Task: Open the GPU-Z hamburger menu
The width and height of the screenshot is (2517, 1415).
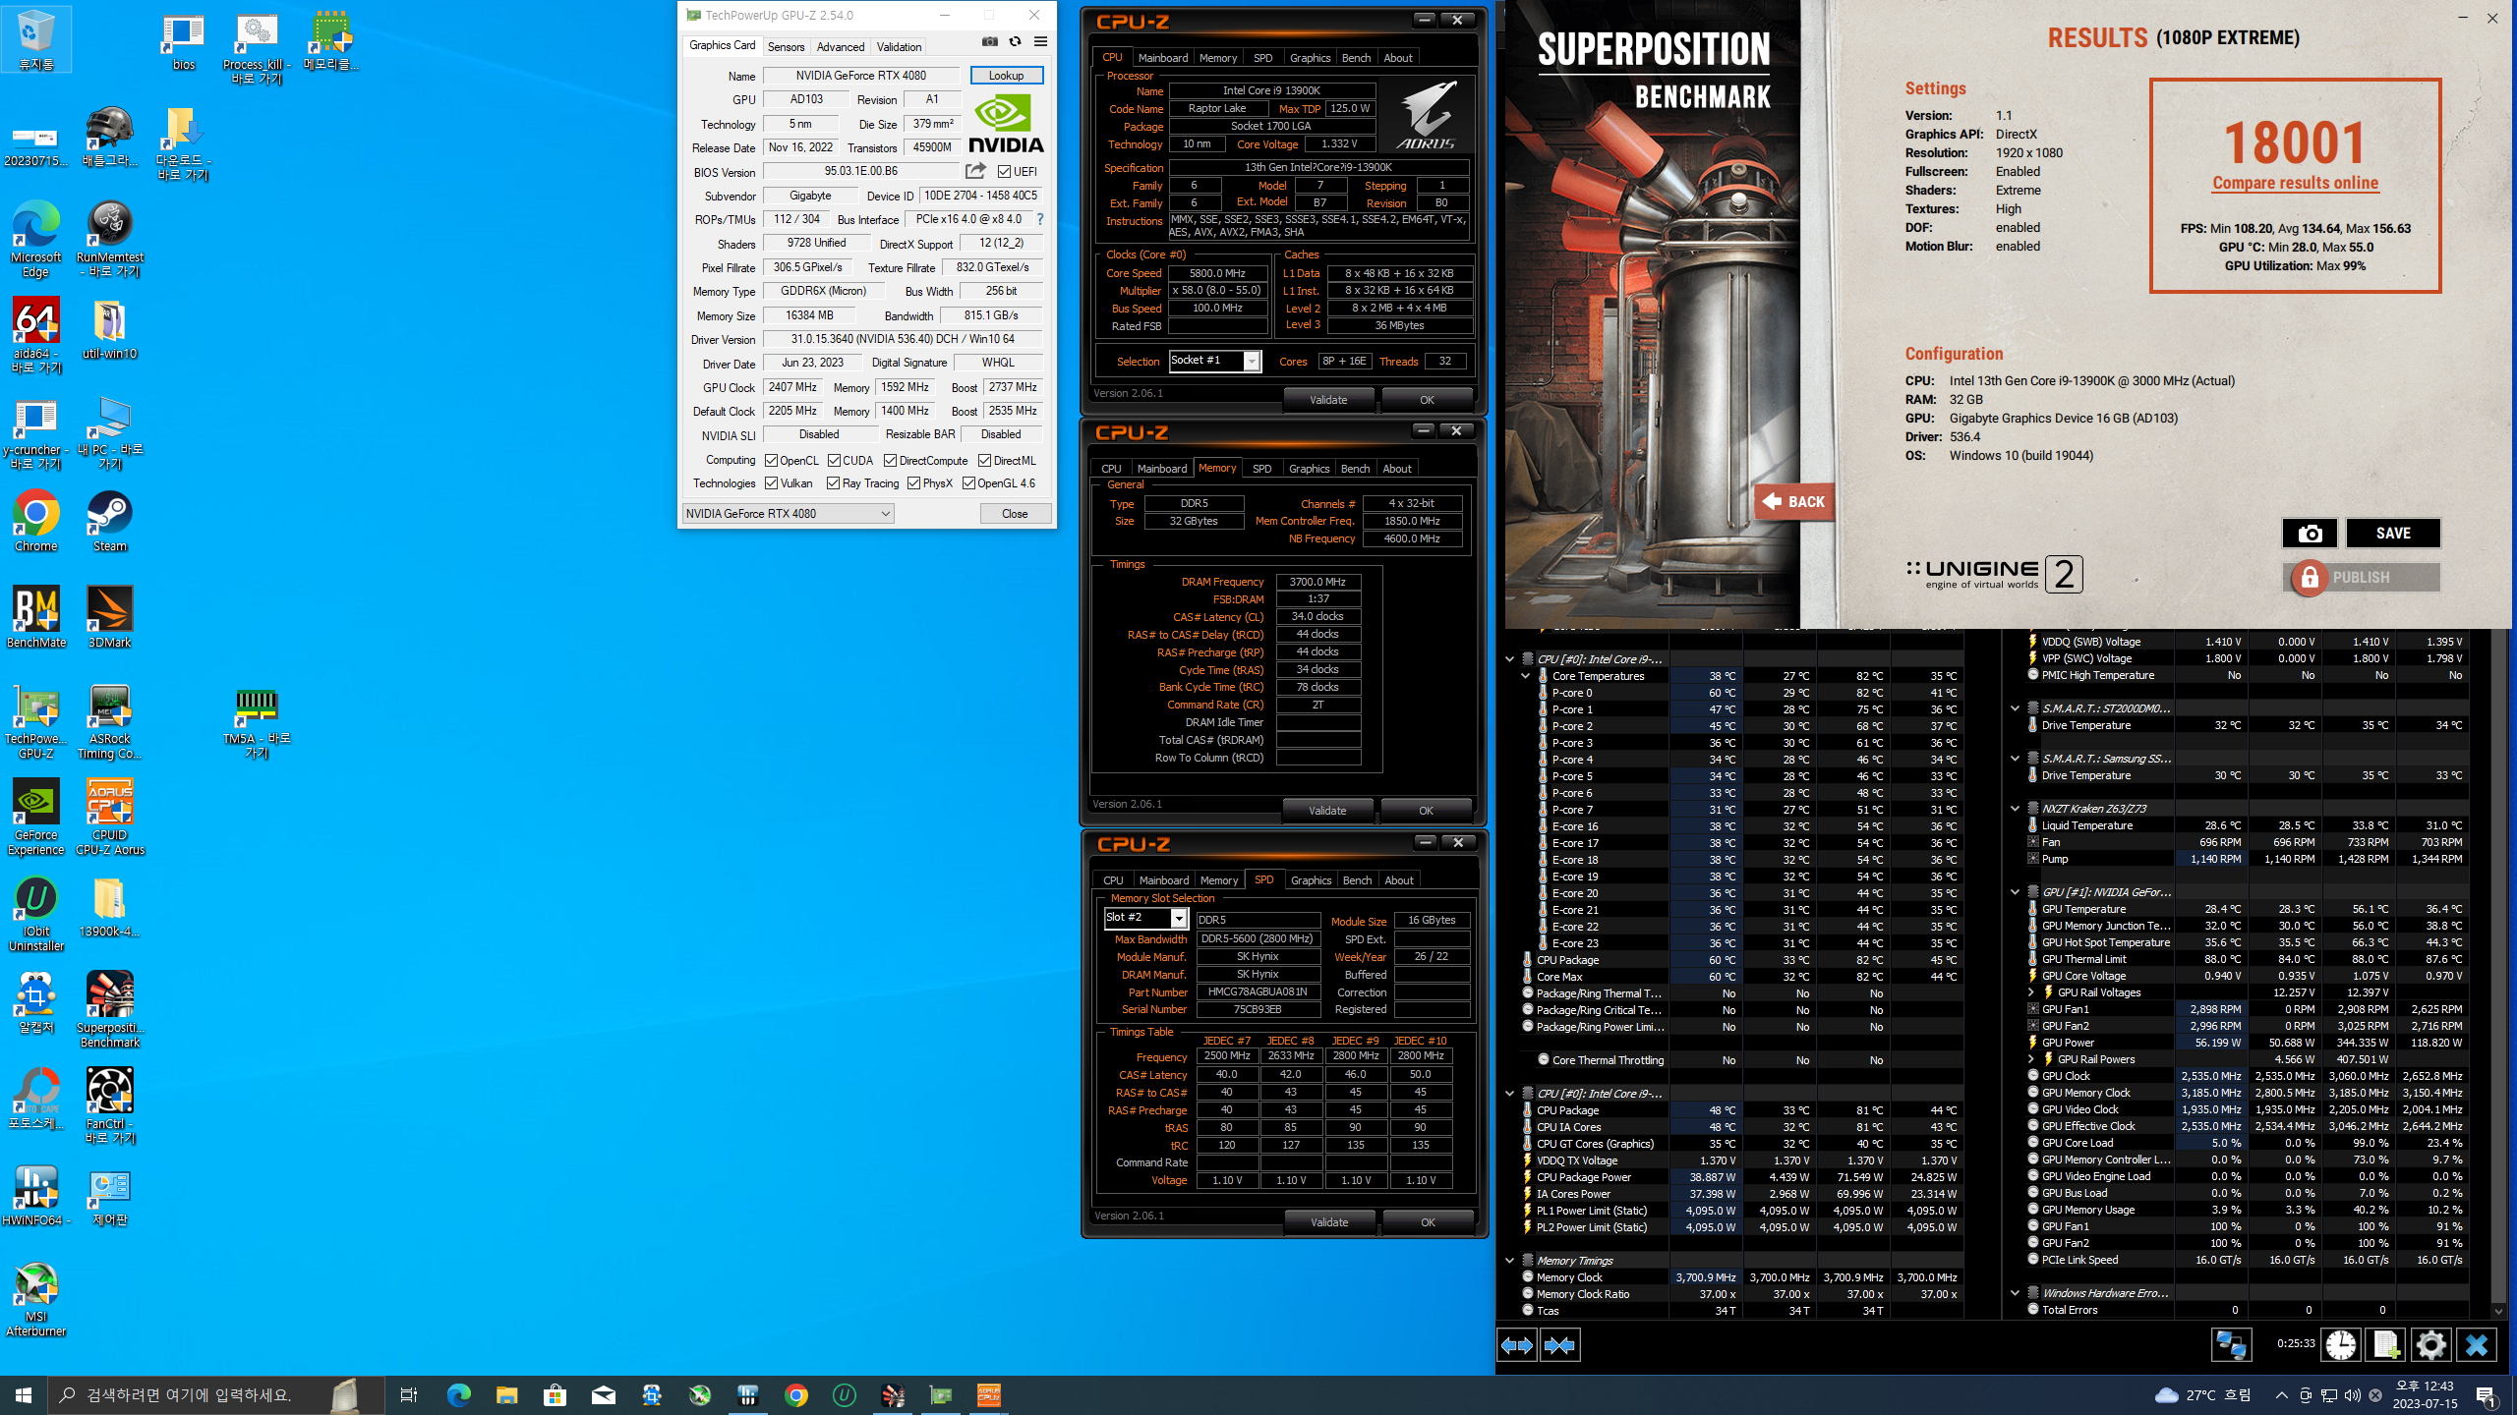Action: click(x=1040, y=41)
